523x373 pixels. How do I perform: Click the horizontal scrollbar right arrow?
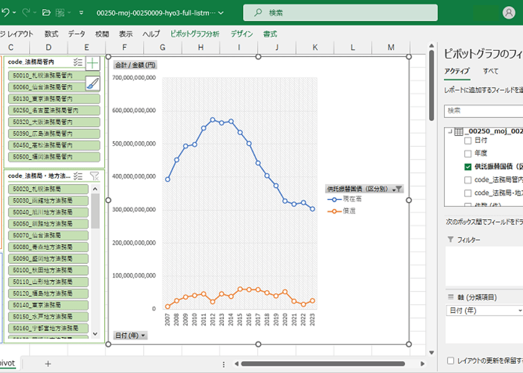pyautogui.click(x=422, y=364)
